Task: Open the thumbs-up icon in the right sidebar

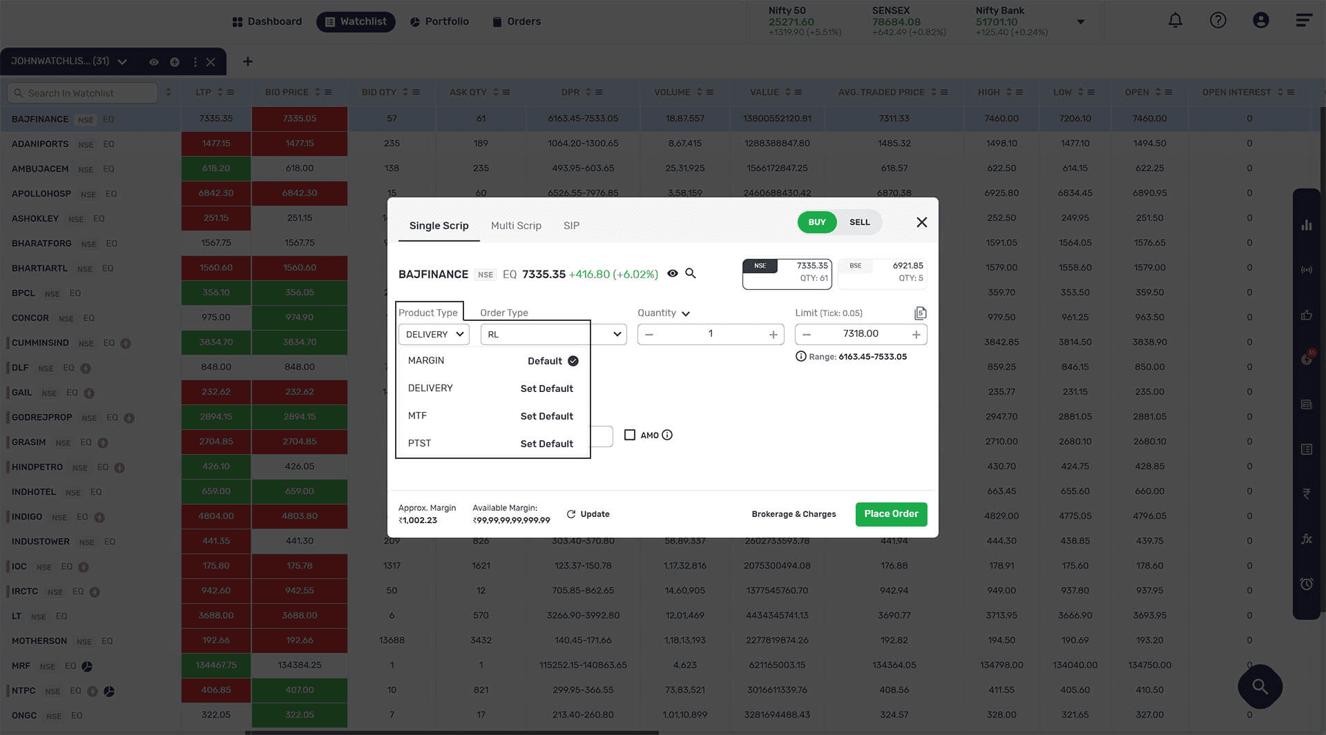Action: [1306, 315]
